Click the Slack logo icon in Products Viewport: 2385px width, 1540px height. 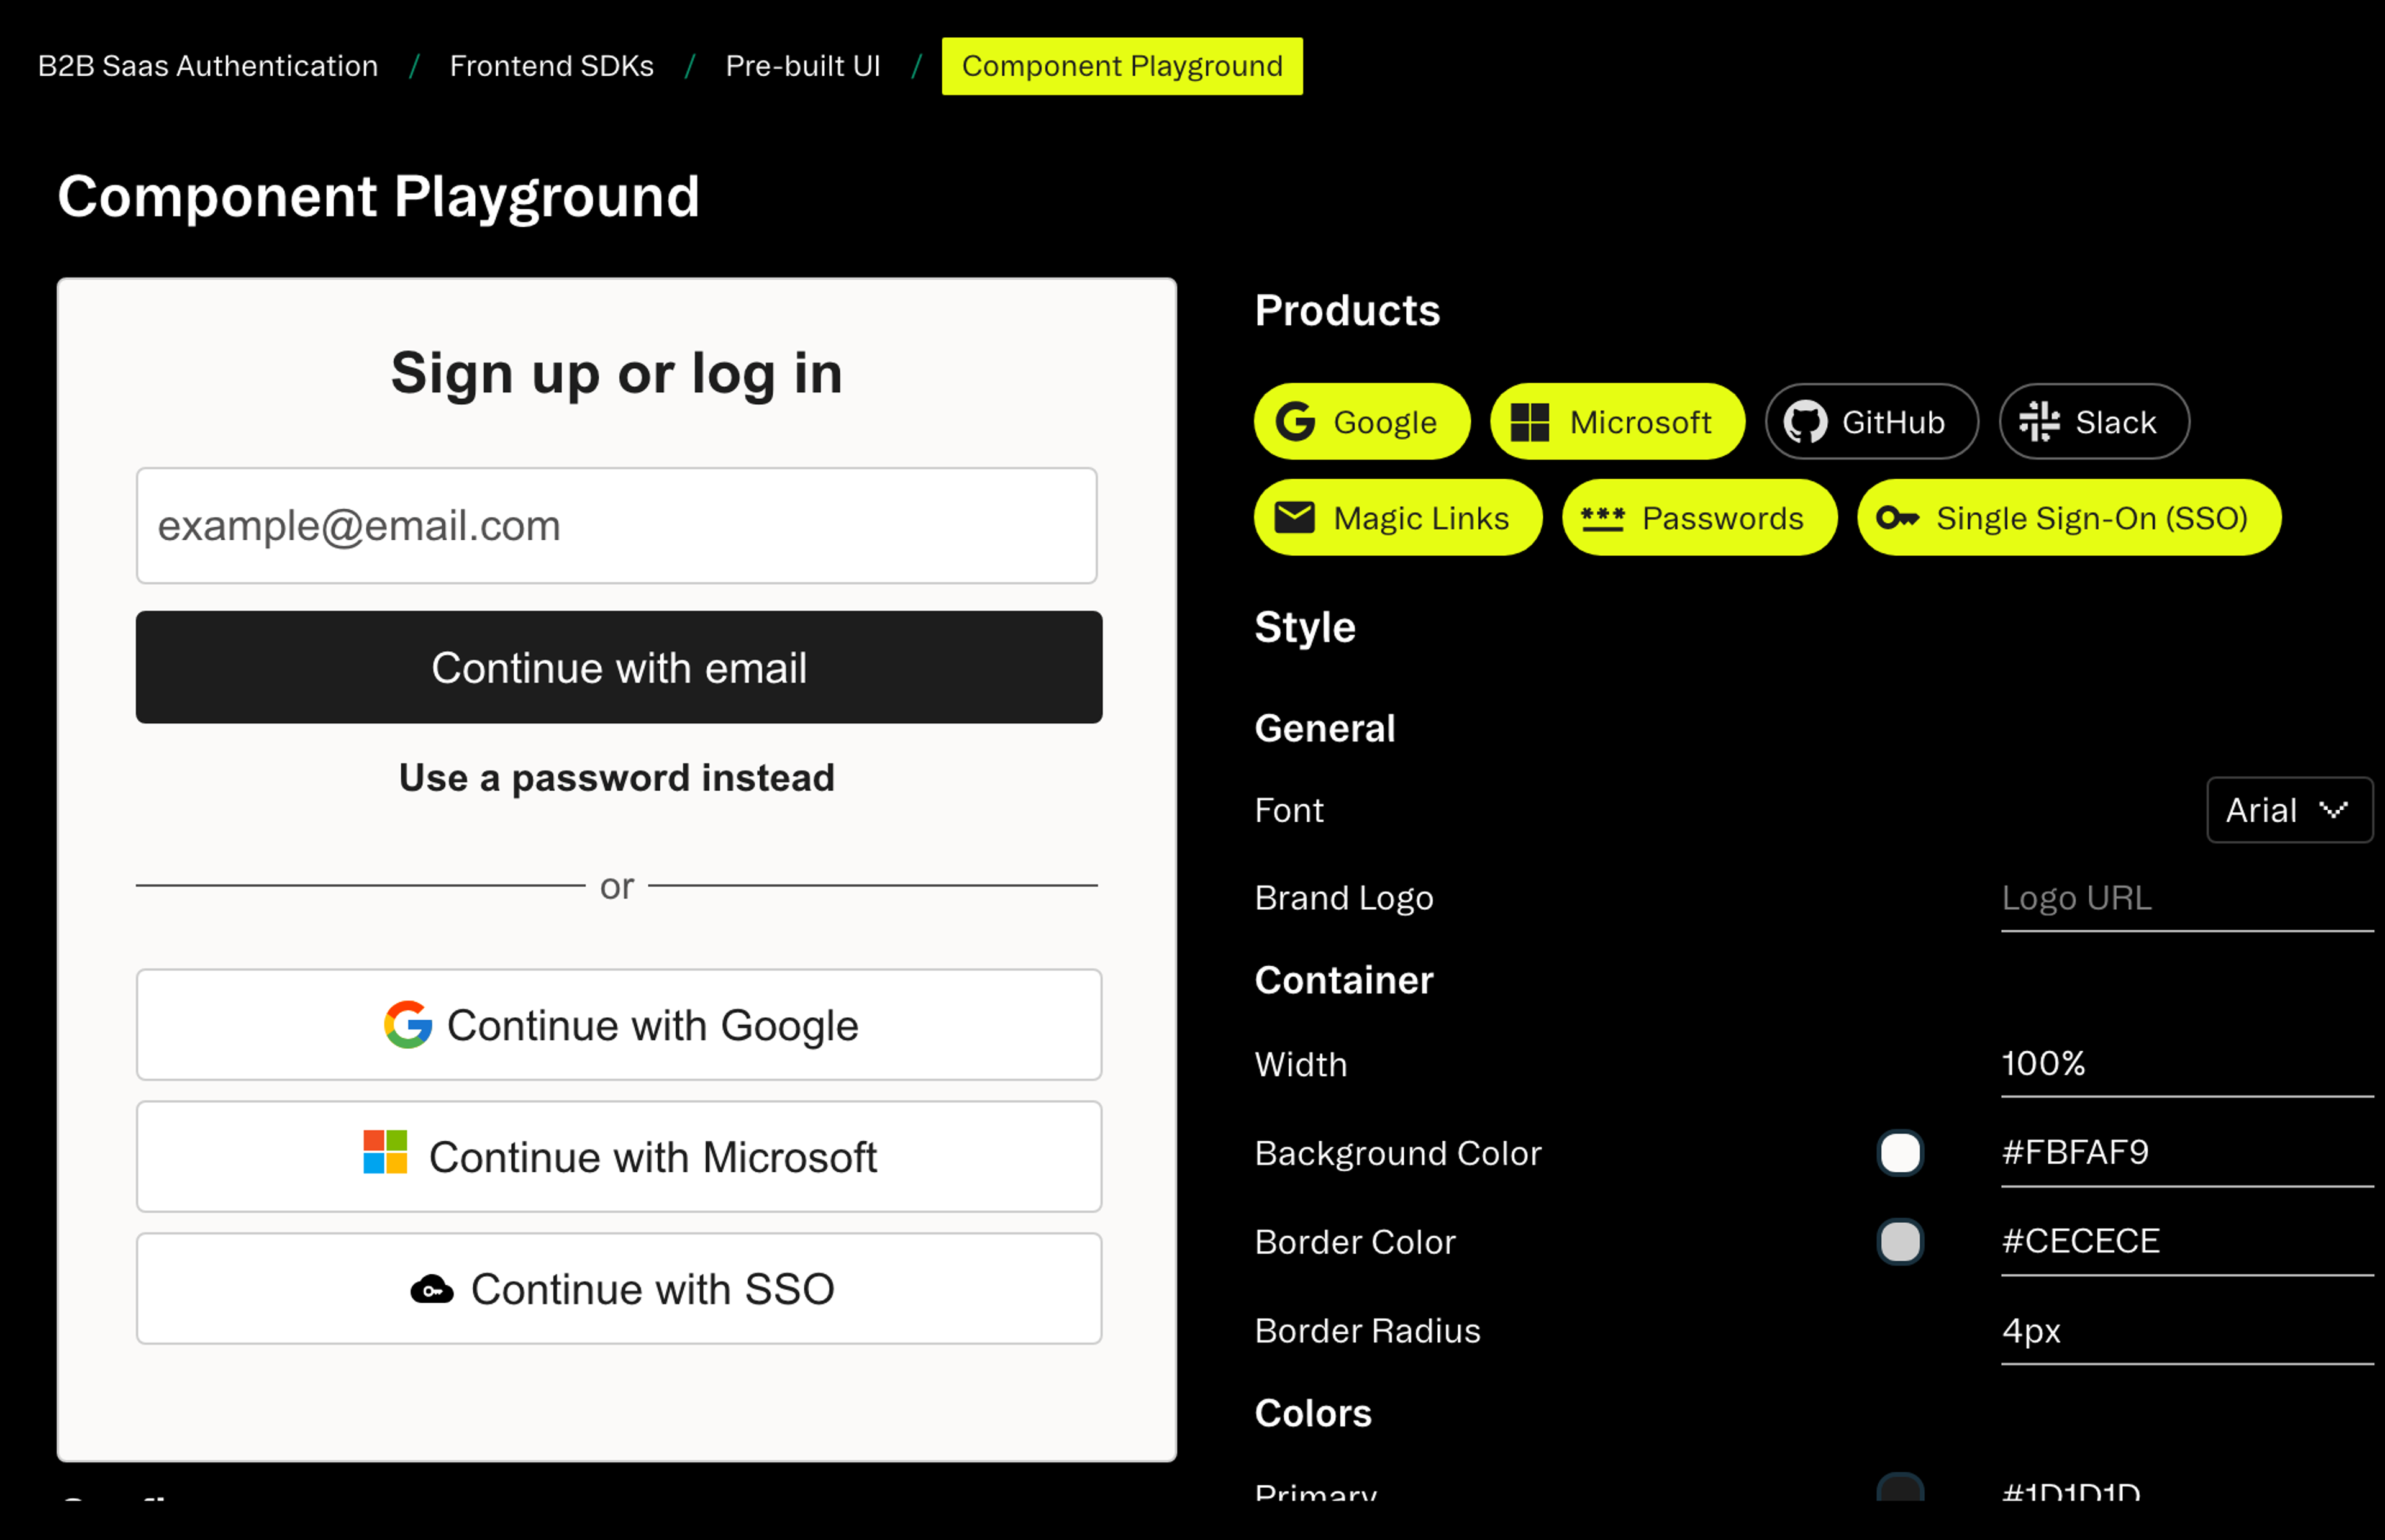[x=2039, y=422]
